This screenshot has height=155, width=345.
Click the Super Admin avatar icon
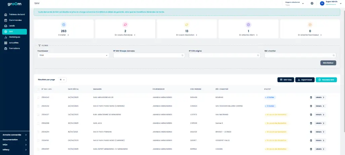(322, 3)
